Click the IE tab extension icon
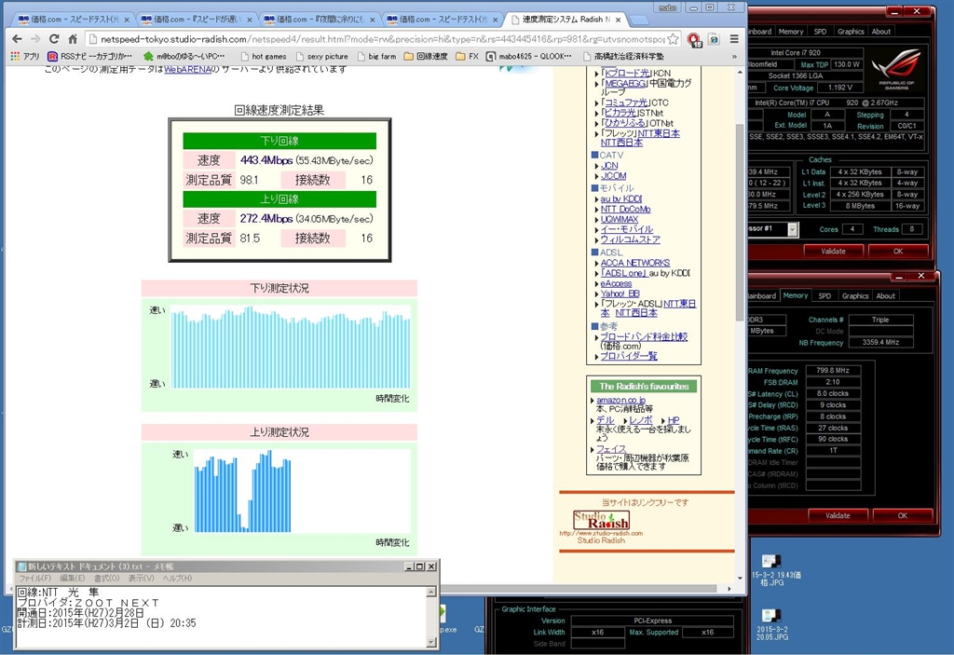 tap(714, 39)
